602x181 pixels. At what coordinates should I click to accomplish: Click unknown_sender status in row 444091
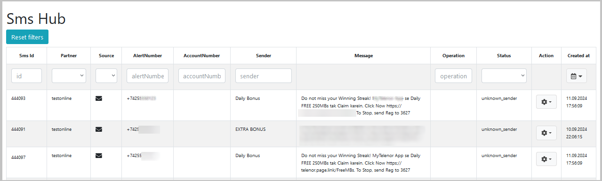(499, 129)
